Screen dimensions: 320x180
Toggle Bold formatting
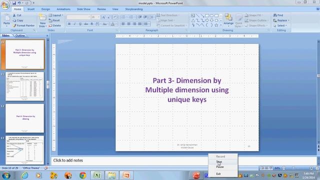point(69,24)
